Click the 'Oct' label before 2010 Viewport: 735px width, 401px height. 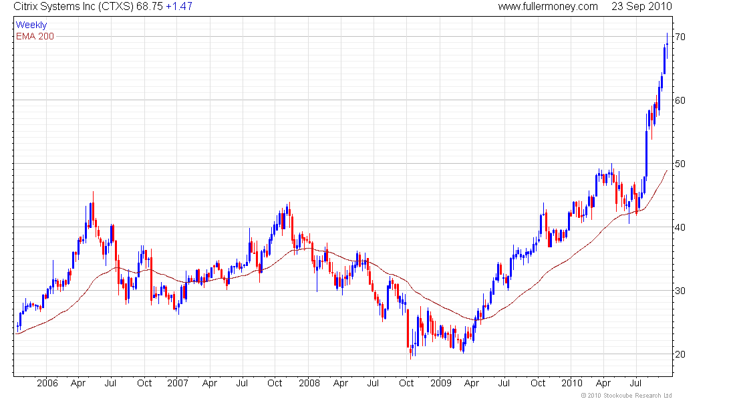point(538,383)
